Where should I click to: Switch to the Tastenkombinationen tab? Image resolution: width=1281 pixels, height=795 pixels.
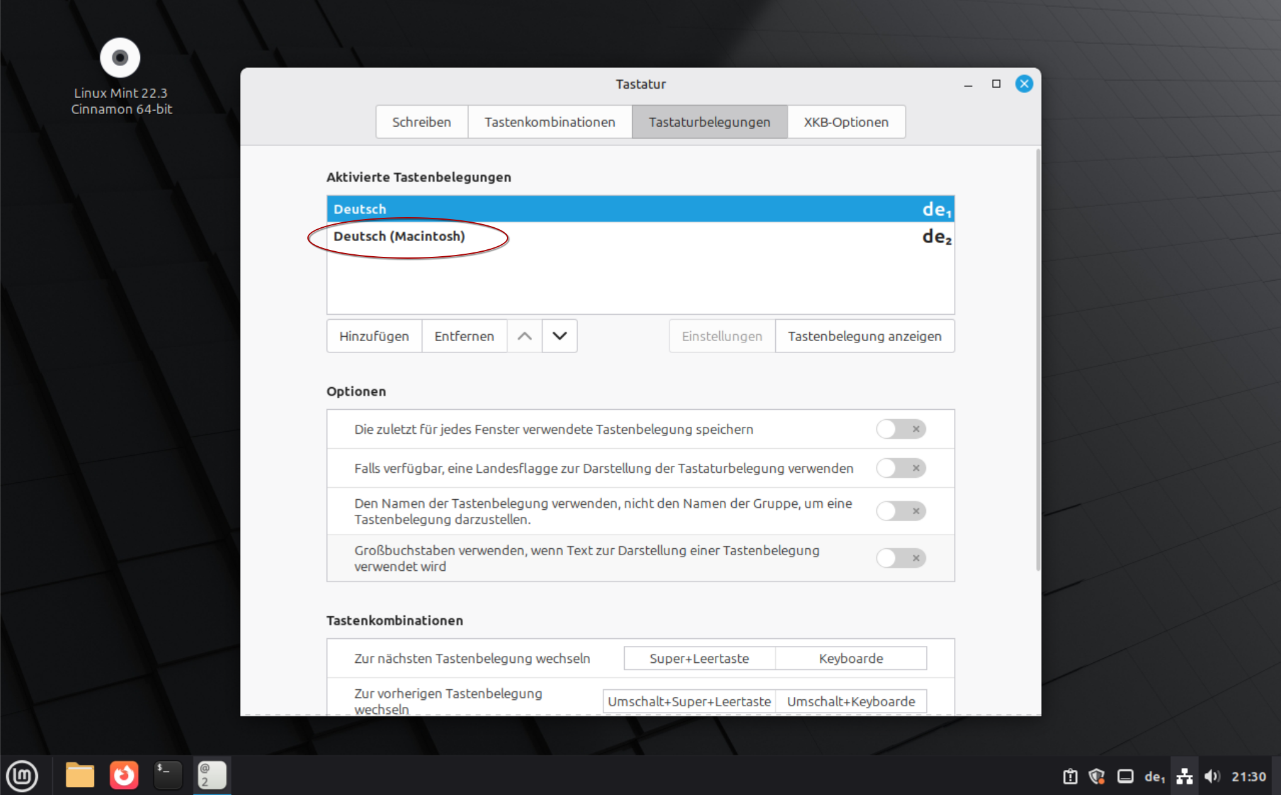549,122
